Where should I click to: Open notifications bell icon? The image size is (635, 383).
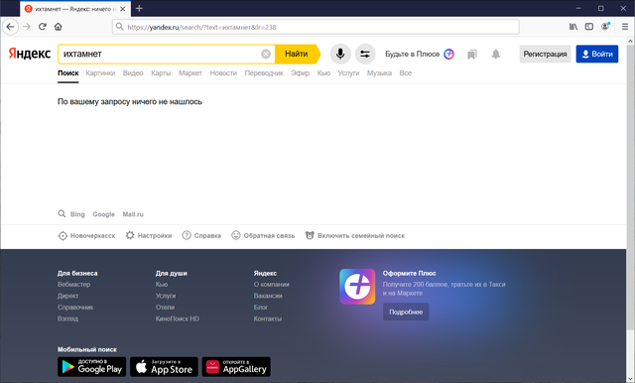pos(496,55)
